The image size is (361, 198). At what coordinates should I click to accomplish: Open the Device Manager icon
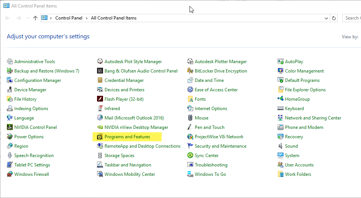[x=10, y=90]
